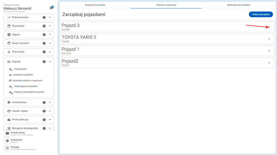Open three-dot menu for Pojazd2
This screenshot has height=155, width=277.
[269, 63]
